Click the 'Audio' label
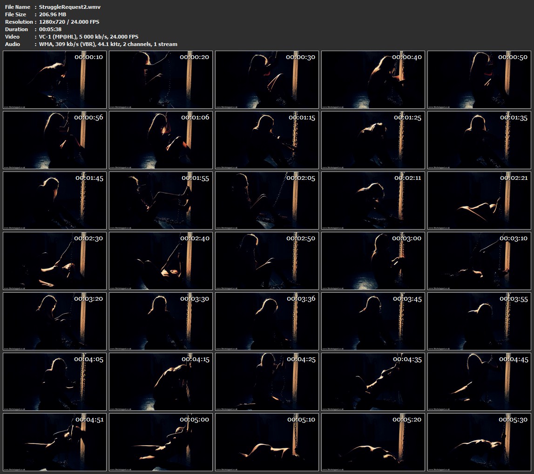The height and width of the screenshot is (474, 534). pos(13,44)
